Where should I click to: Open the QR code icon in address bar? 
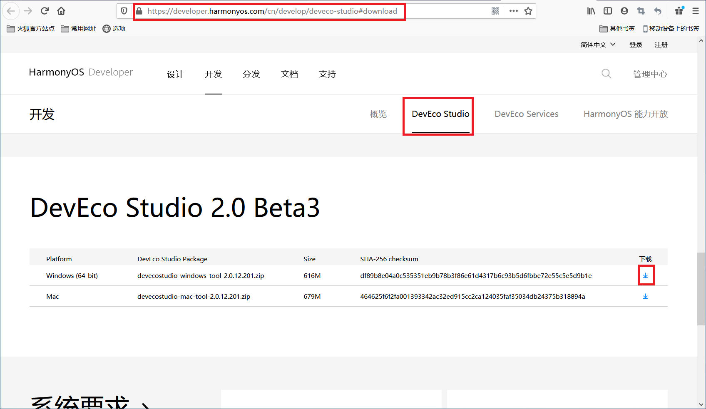pos(495,11)
